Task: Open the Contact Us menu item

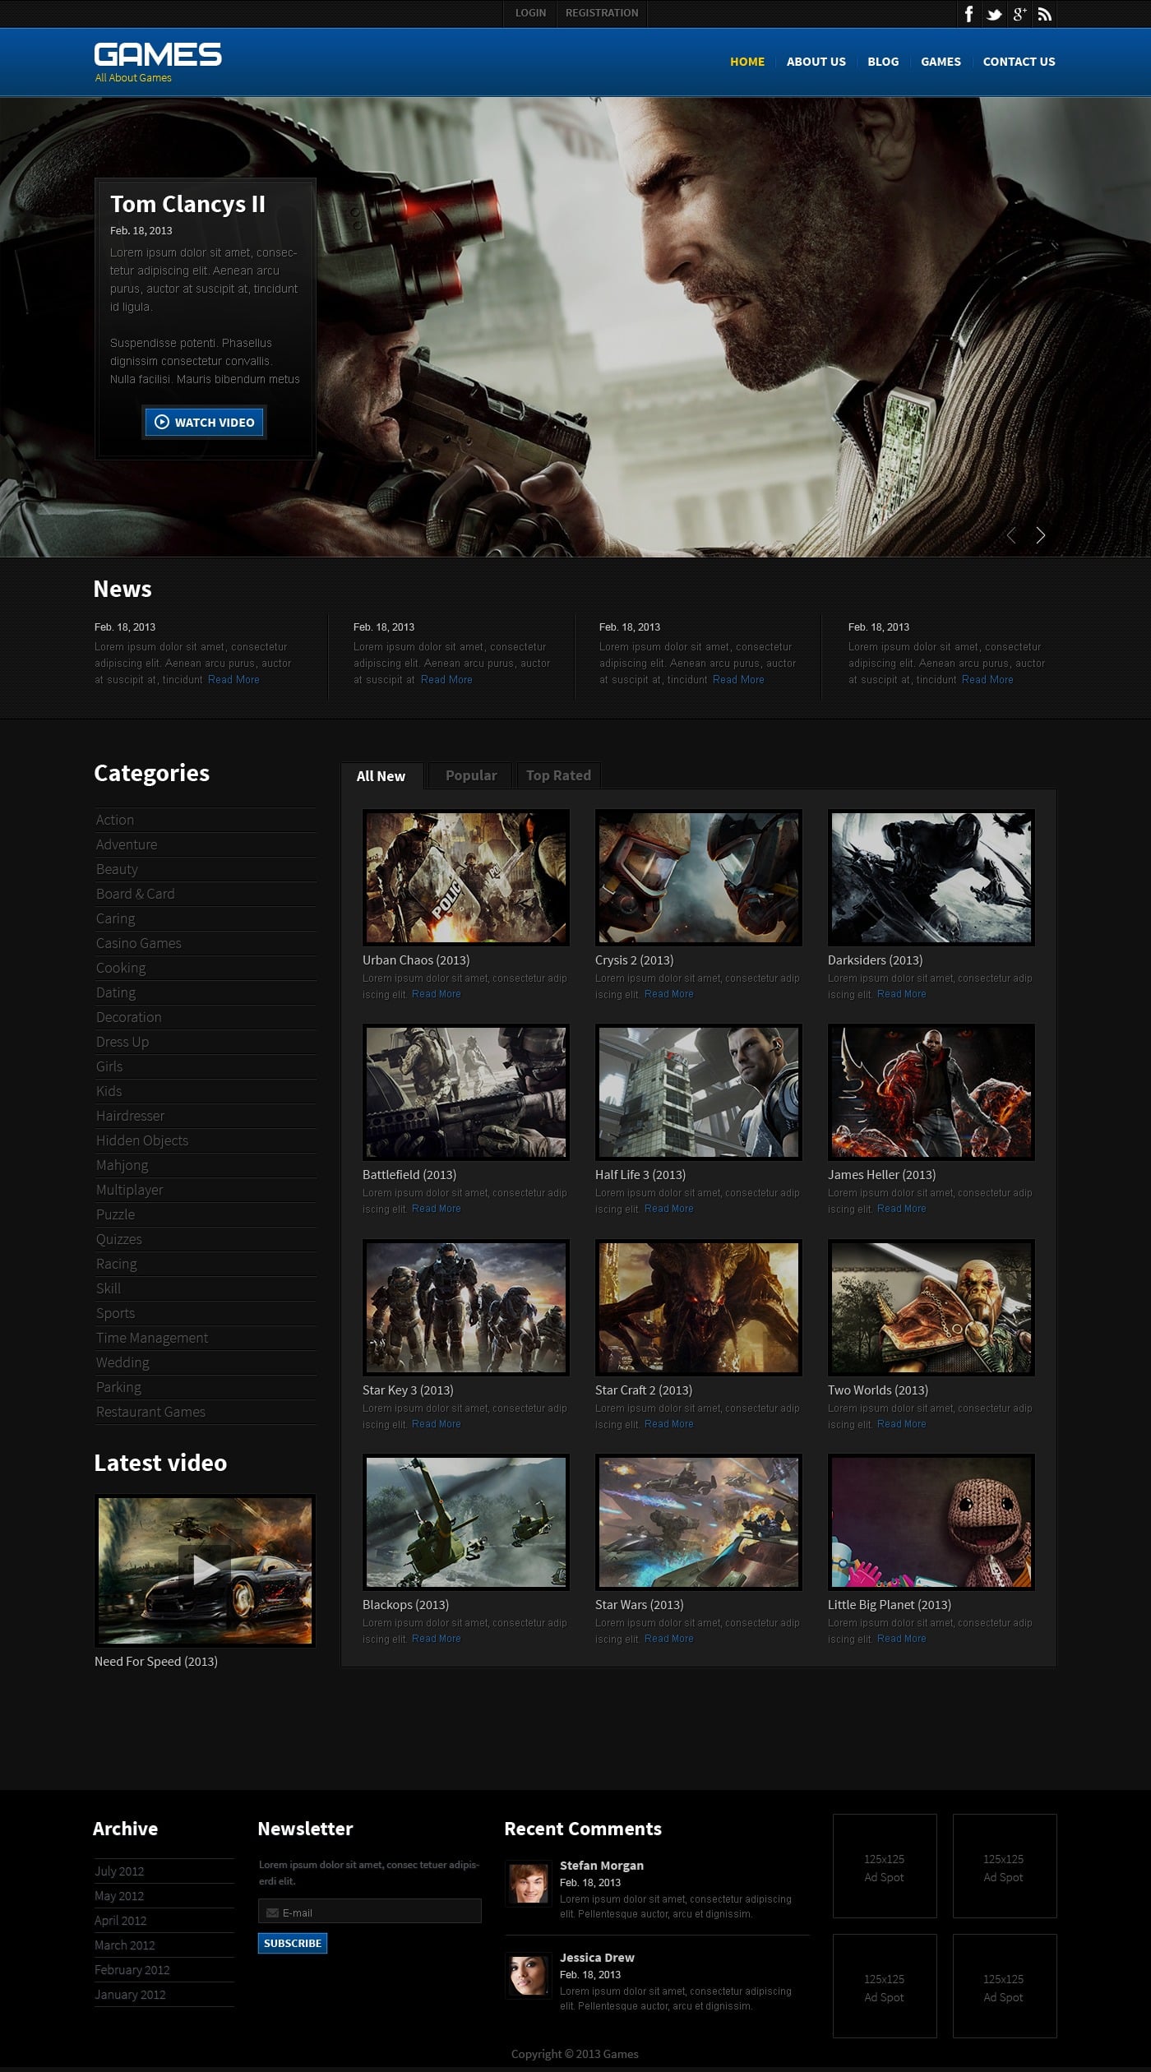Action: point(1019,62)
